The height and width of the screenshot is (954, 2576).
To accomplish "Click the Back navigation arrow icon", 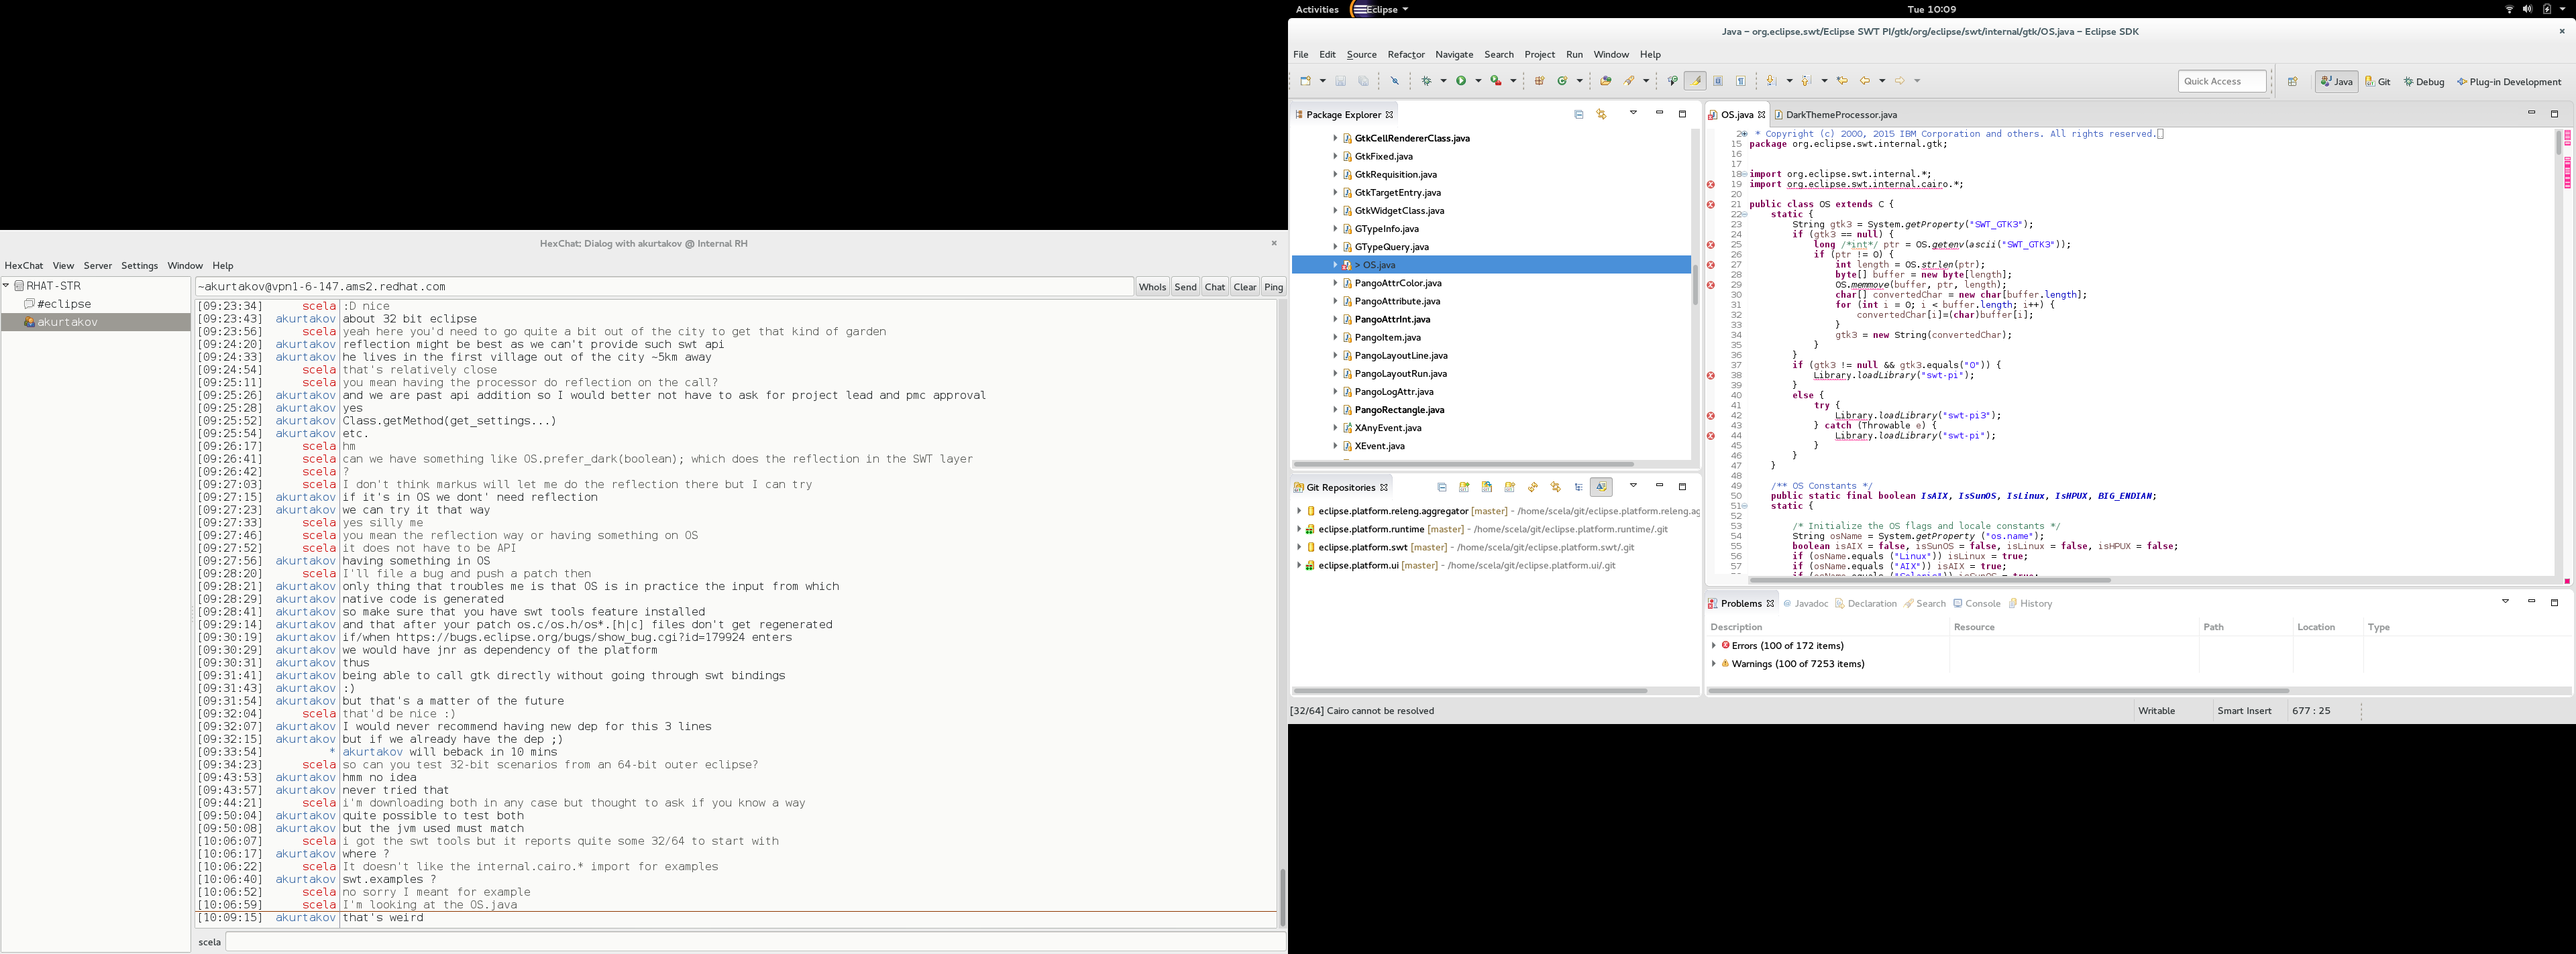I will tap(1865, 81).
